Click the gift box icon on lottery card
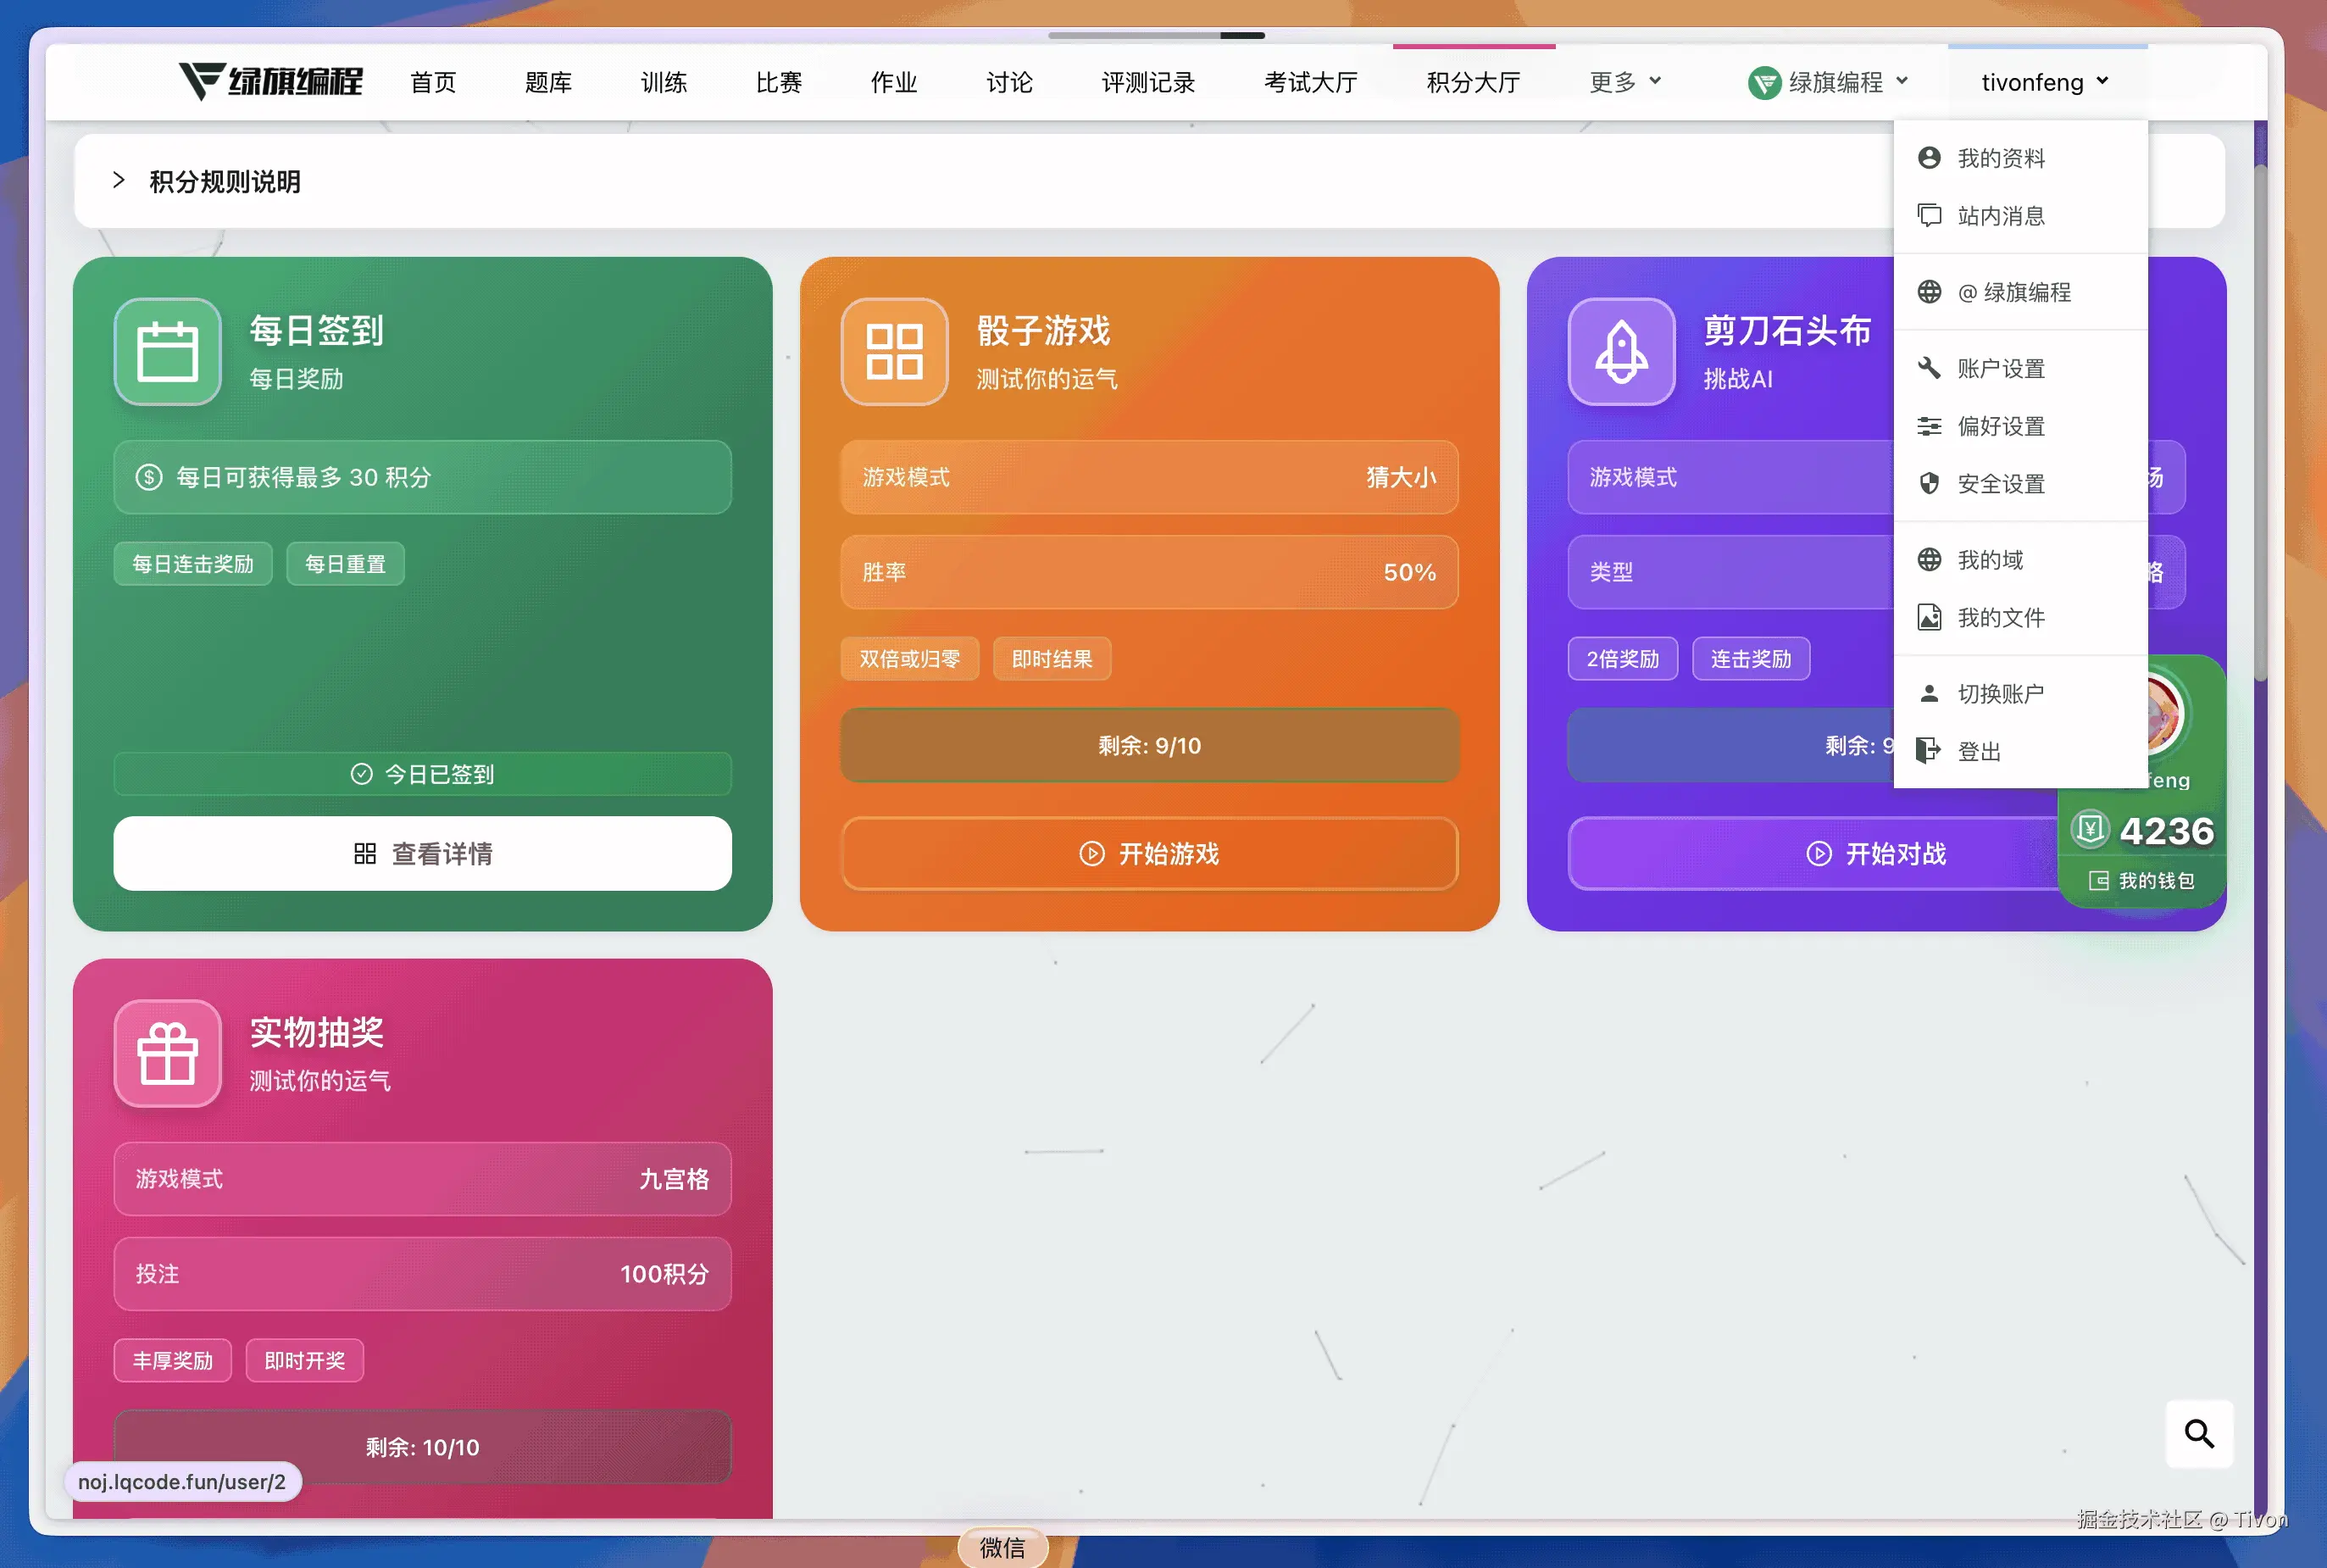Screen dimensions: 2327x1568 pos(167,1054)
